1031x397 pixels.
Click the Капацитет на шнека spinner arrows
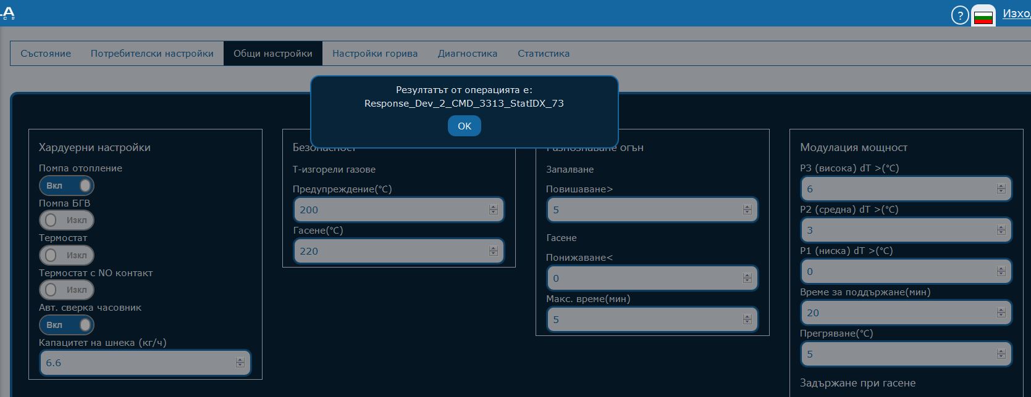(x=240, y=363)
